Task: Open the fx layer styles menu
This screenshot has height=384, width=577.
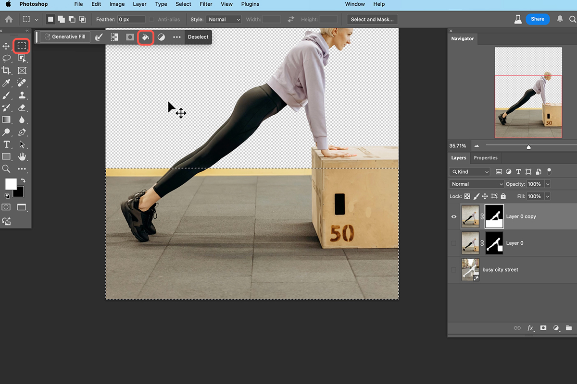Action: tap(530, 328)
